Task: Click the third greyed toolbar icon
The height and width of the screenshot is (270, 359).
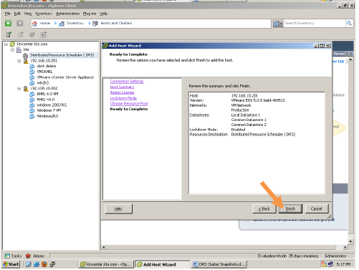Action: (32, 35)
